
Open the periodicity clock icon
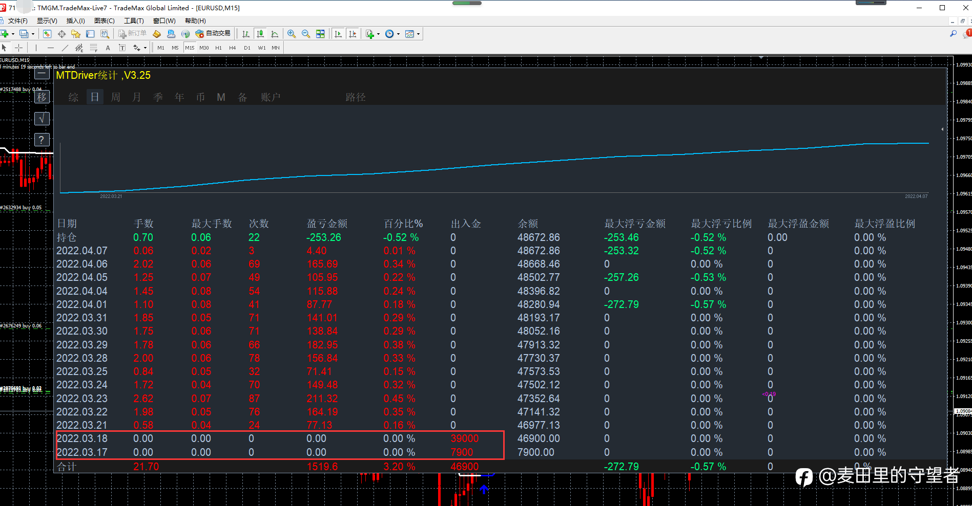coord(389,34)
